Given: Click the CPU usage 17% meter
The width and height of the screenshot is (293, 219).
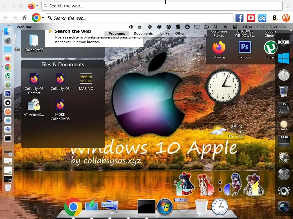Looking at the screenshot, I should coord(284,108).
